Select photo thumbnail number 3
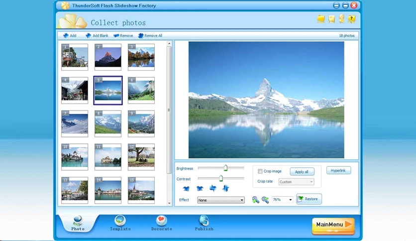The image size is (416, 241). click(141, 57)
